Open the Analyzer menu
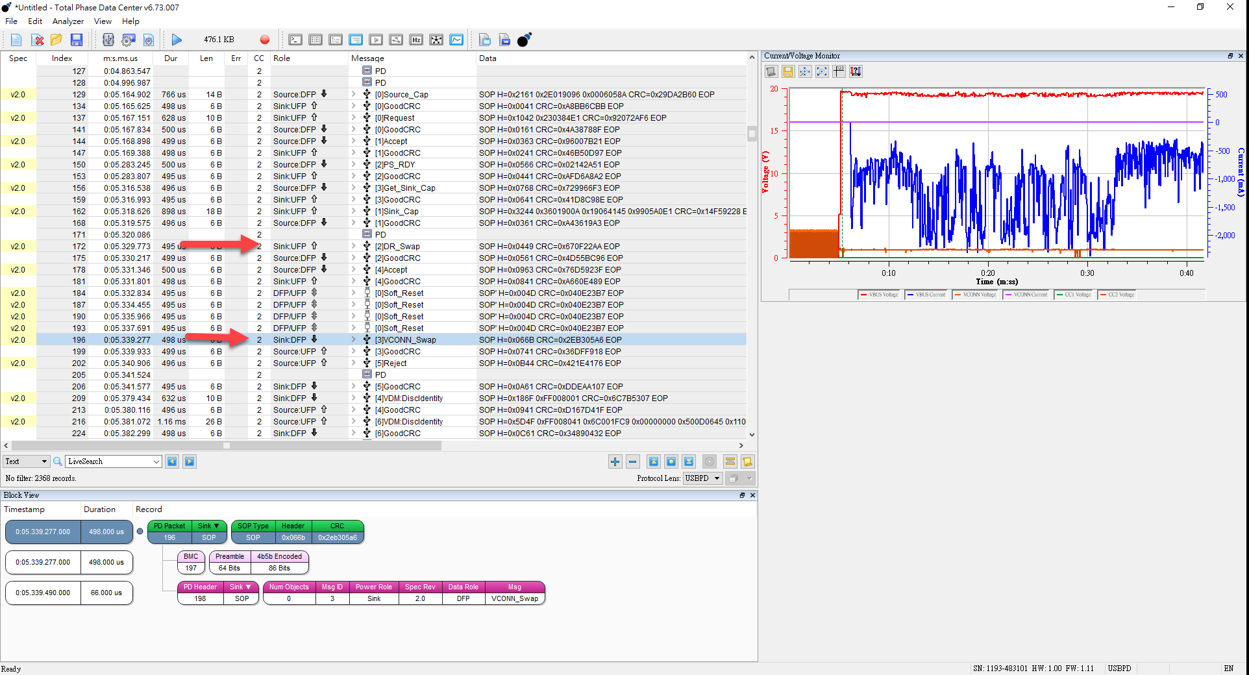1249x675 pixels. 68,21
